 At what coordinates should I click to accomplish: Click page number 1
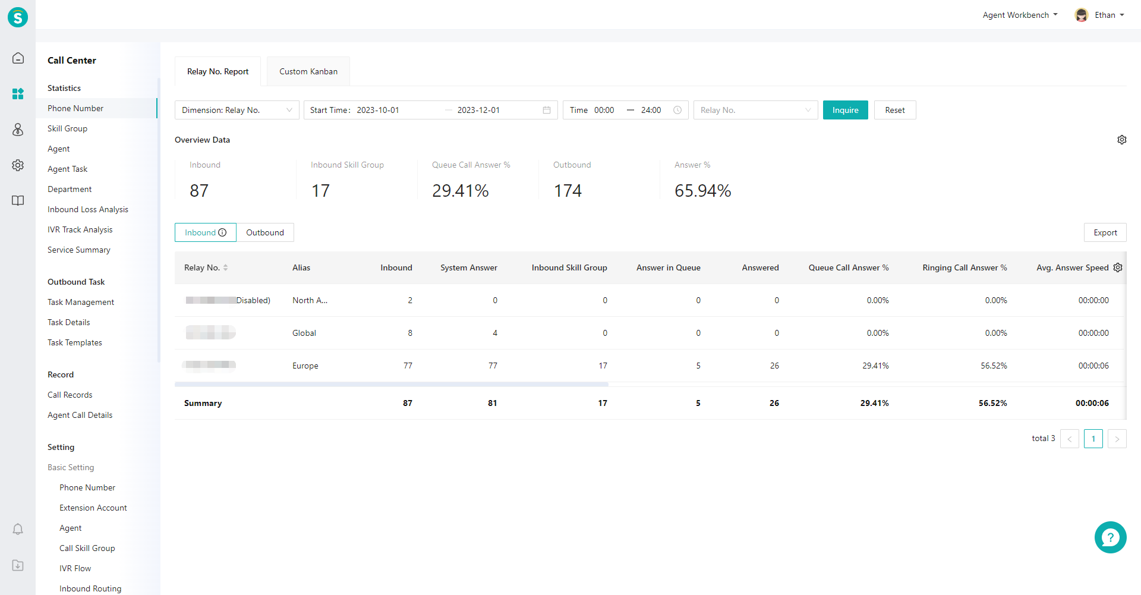pos(1093,439)
